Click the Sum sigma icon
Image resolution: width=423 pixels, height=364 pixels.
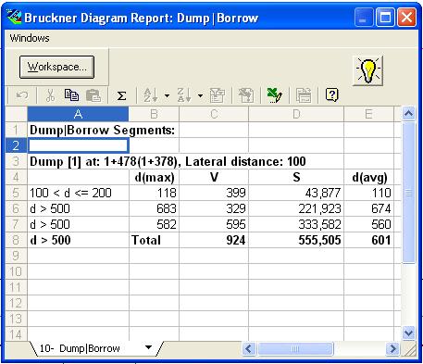pyautogui.click(x=121, y=95)
